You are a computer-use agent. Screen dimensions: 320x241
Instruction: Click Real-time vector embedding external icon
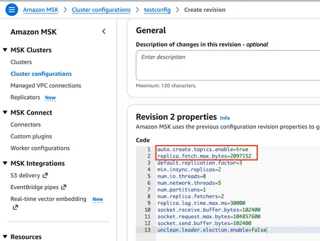point(15,208)
